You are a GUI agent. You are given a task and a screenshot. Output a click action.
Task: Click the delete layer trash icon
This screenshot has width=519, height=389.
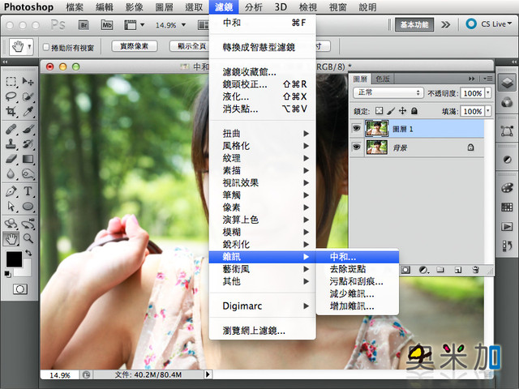[476, 270]
